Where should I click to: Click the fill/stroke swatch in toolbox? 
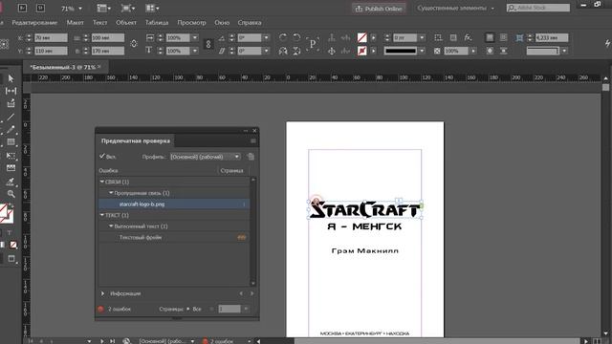click(6, 213)
